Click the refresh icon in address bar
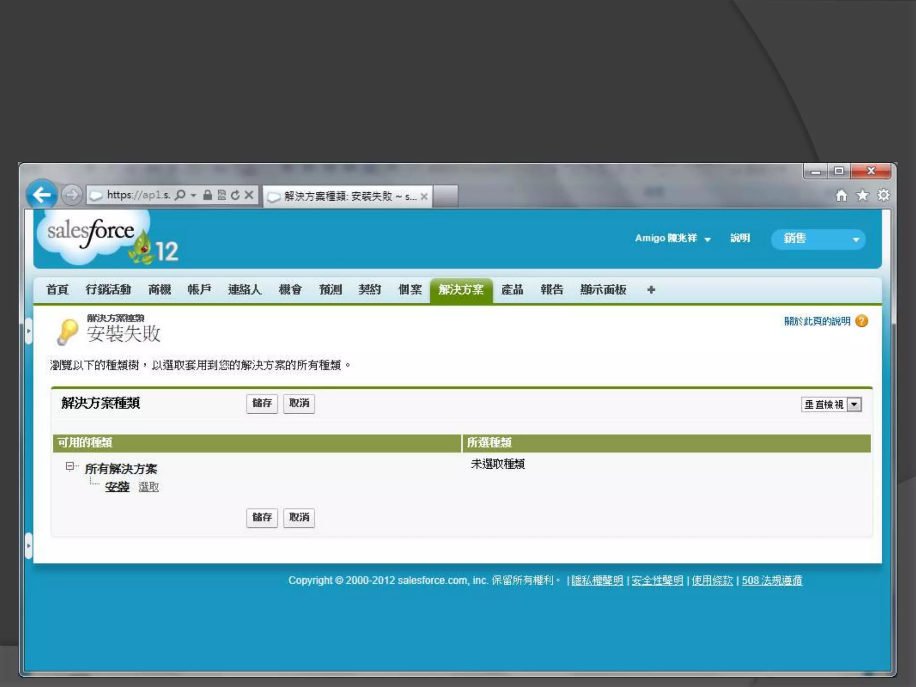The image size is (916, 687). 235,195
